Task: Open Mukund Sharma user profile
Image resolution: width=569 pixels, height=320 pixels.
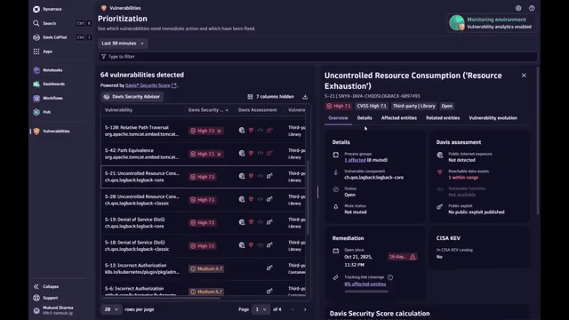Action: click(x=58, y=310)
